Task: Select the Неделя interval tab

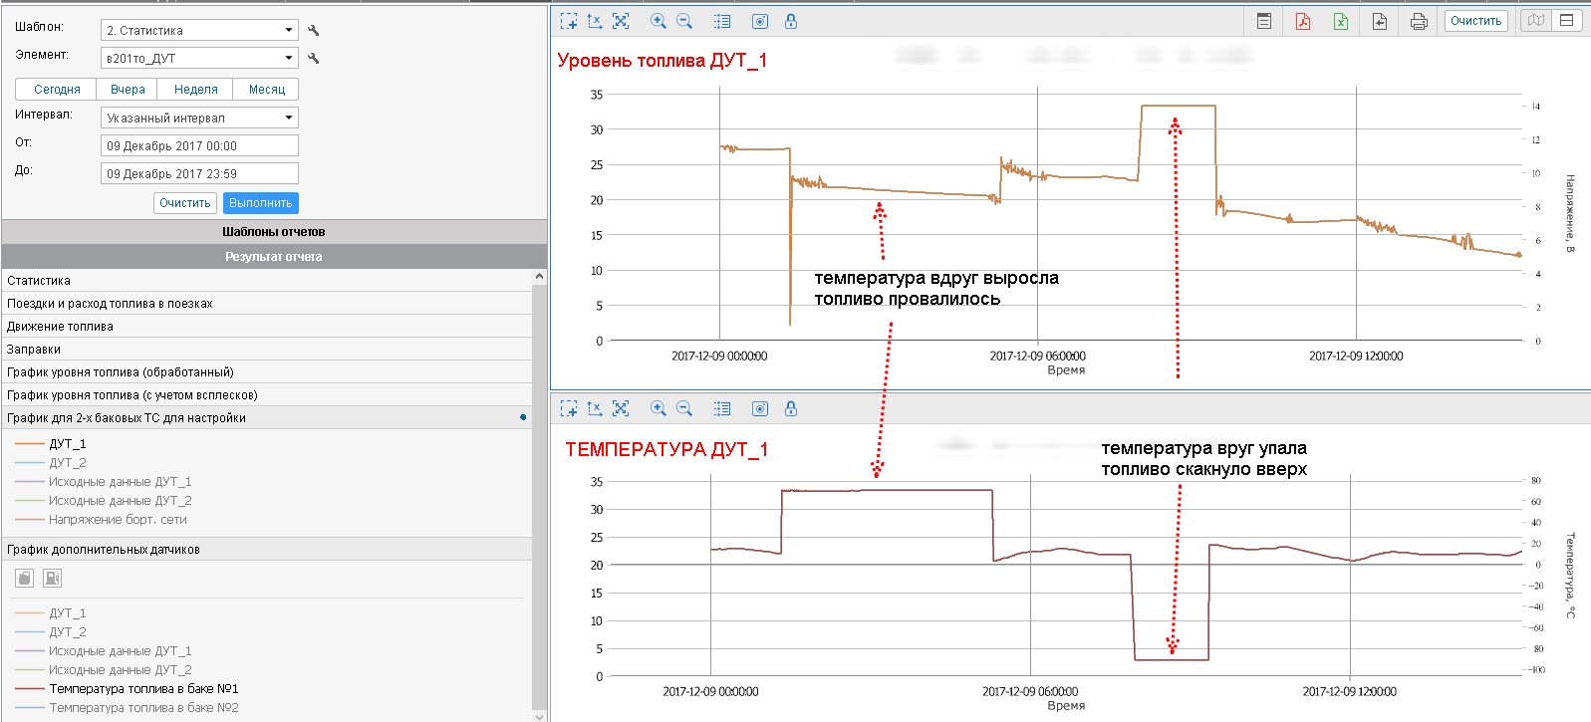Action: pyautogui.click(x=196, y=90)
